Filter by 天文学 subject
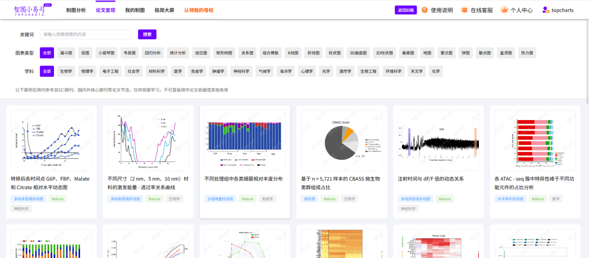589x258 pixels. click(x=417, y=71)
